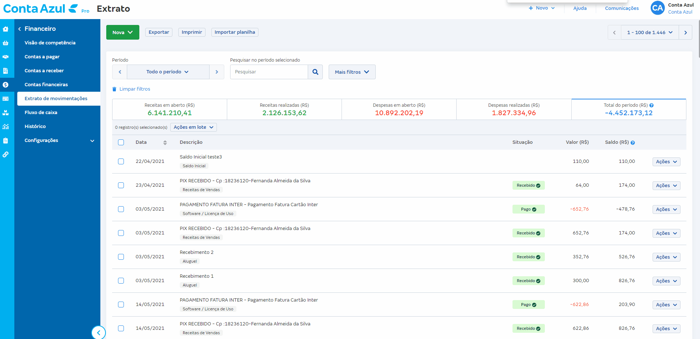Click the Exportar button
Viewport: 700px width, 339px height.
coord(159,32)
